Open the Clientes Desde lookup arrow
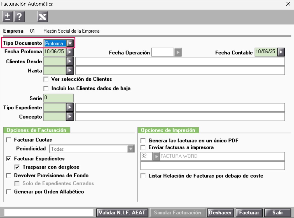The width and height of the screenshot is (294, 218). tap(70, 61)
